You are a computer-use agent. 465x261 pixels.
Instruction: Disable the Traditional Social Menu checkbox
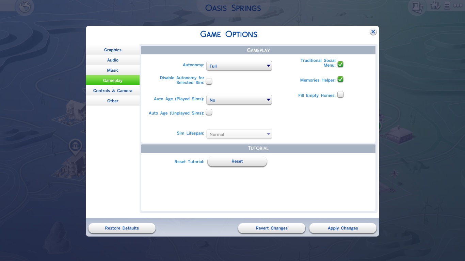tap(340, 64)
